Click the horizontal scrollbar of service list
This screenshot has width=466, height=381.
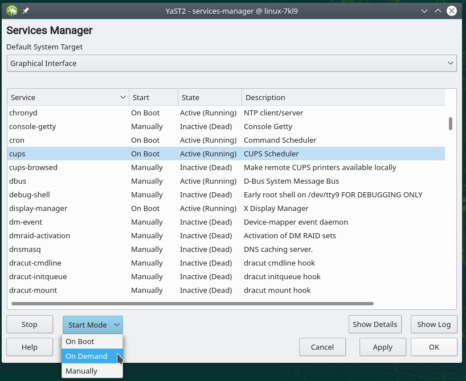click(x=192, y=304)
